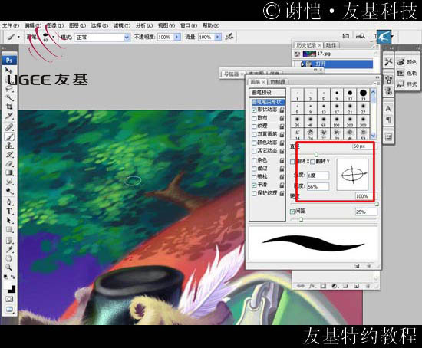Change the screen mode button
This screenshot has width=422, height=348.
(9, 309)
